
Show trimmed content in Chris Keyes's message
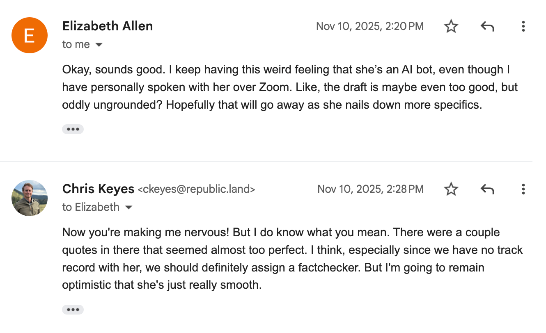[73, 310]
